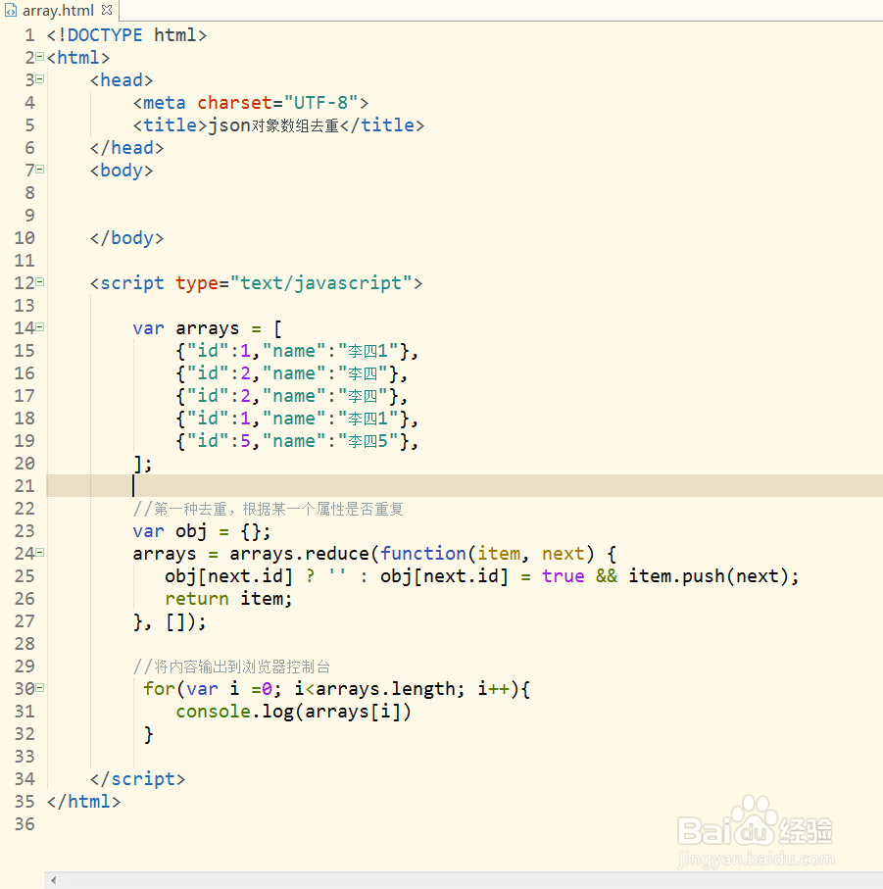Image resolution: width=883 pixels, height=889 pixels.
Task: Close the array.html tab
Action: (107, 10)
